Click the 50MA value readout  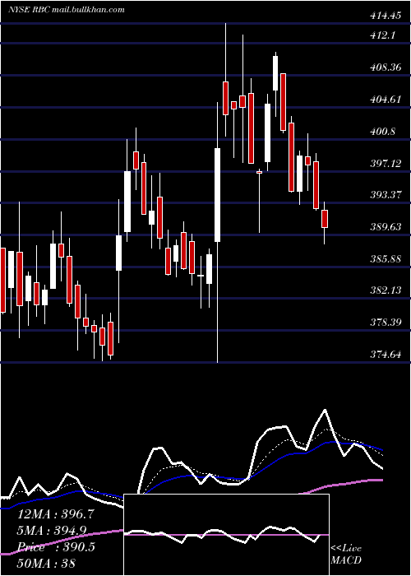47,563
